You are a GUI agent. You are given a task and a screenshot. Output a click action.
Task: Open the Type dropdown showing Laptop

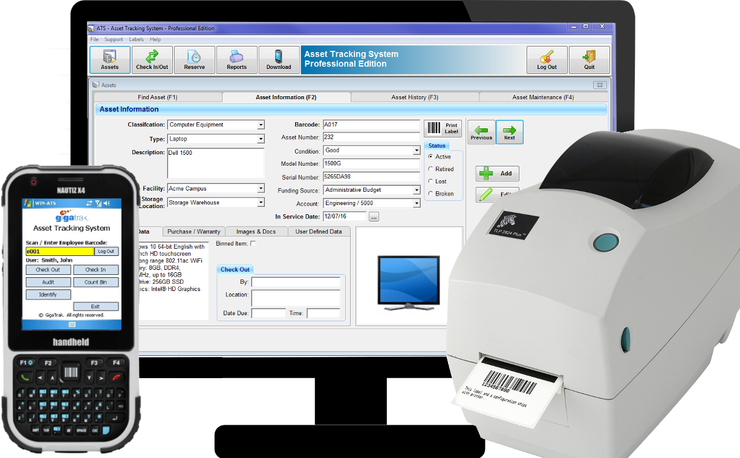[x=261, y=139]
